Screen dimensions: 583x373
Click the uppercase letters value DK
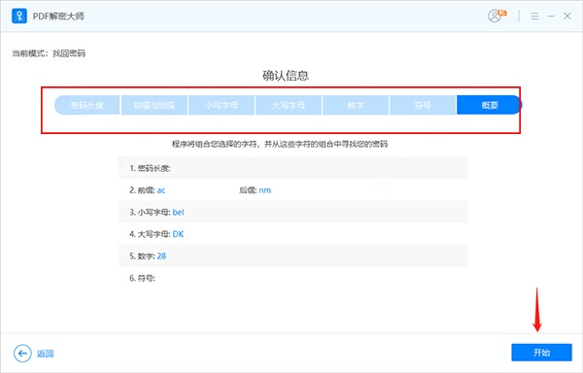178,234
